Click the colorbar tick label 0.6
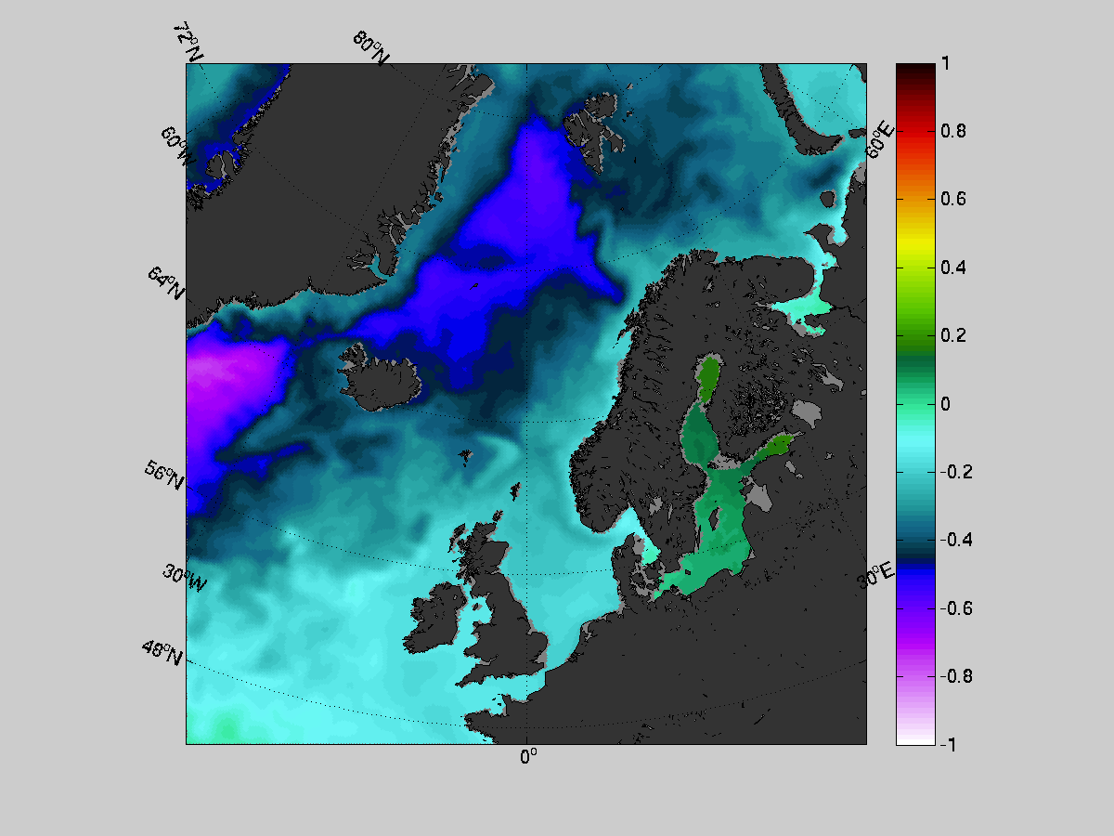 [x=952, y=200]
